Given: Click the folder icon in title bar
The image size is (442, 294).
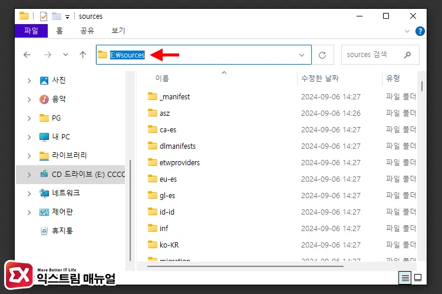Looking at the screenshot, I should coord(24,16).
